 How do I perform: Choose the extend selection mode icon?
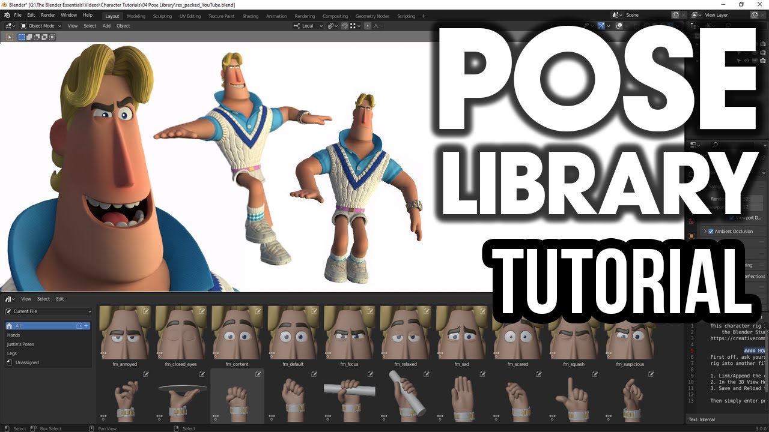[x=29, y=37]
